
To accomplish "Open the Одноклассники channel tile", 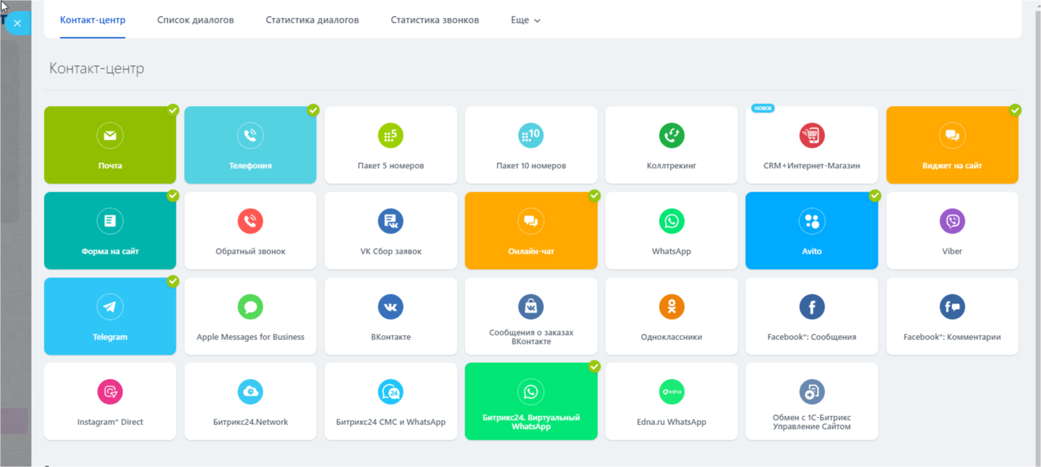I will click(x=671, y=316).
